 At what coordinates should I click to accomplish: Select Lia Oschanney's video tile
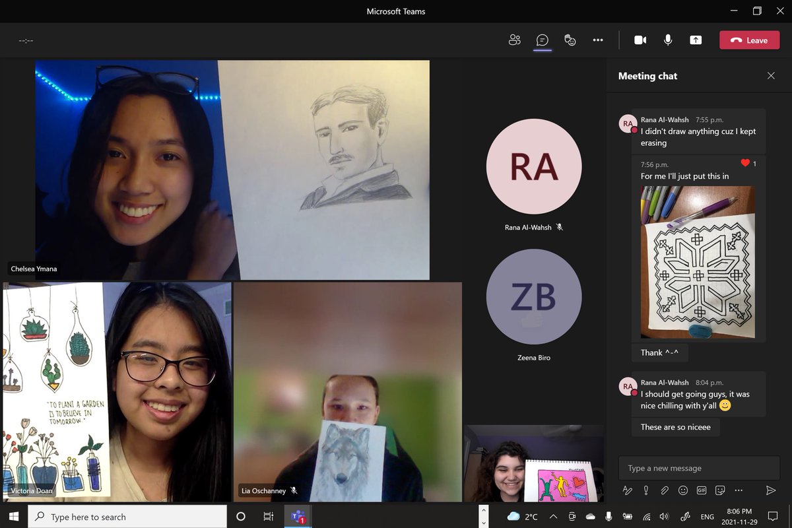tap(348, 392)
